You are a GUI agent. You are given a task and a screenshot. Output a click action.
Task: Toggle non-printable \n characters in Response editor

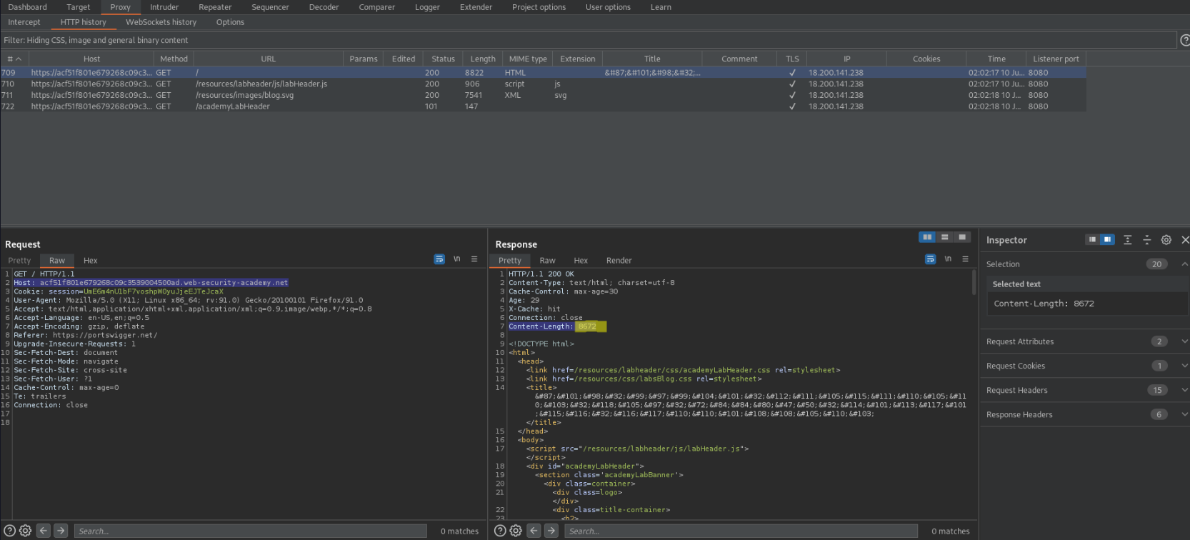[948, 259]
